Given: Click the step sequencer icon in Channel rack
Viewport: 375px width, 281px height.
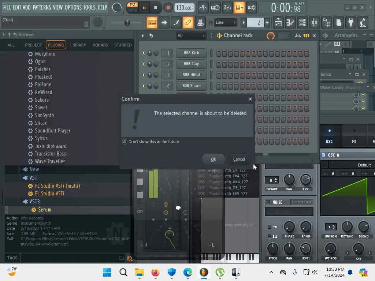Looking at the screenshot, I should pos(307,35).
